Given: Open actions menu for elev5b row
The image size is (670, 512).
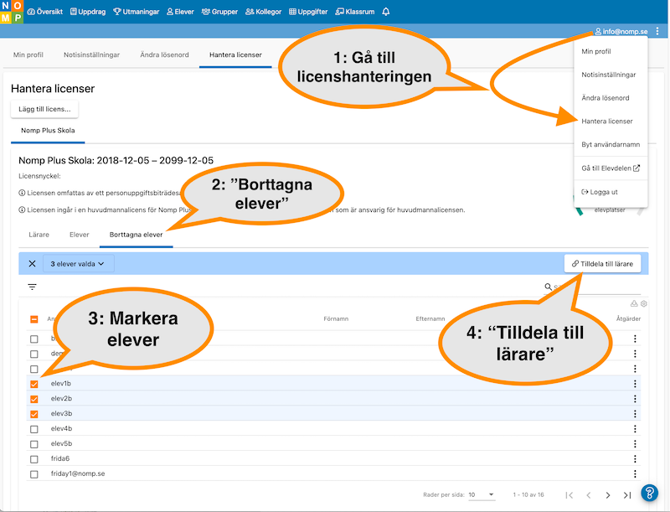Looking at the screenshot, I should (635, 443).
